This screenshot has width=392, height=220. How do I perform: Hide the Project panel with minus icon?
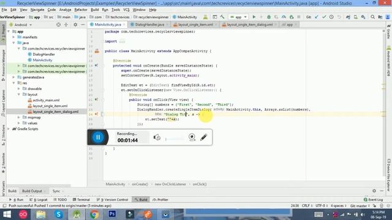pyautogui.click(x=83, y=24)
